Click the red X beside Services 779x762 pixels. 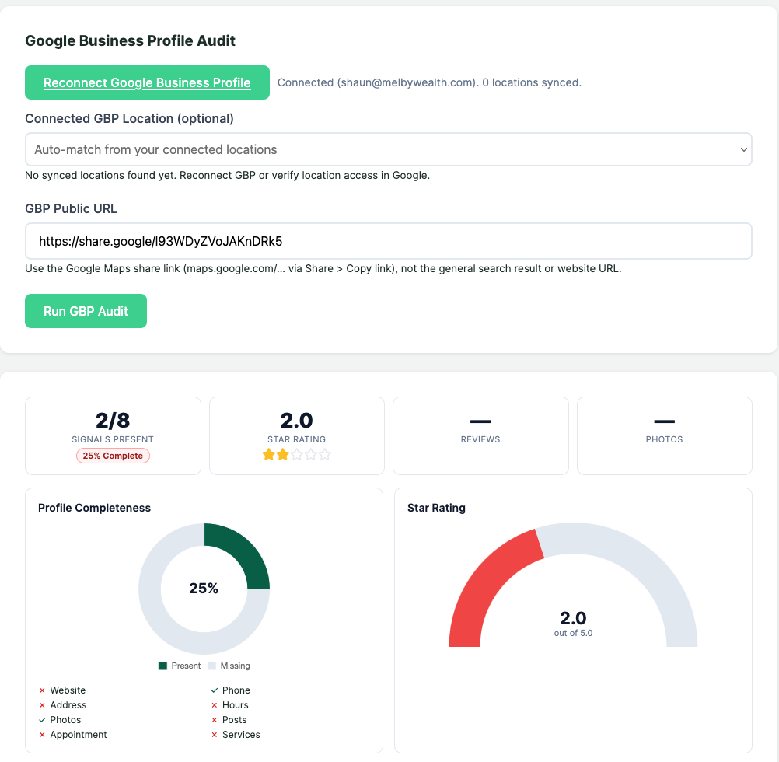point(215,735)
